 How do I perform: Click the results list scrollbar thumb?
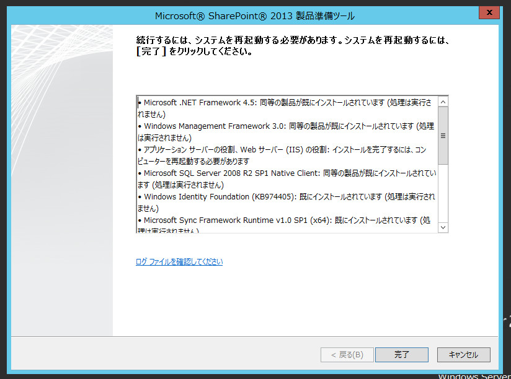click(443, 136)
